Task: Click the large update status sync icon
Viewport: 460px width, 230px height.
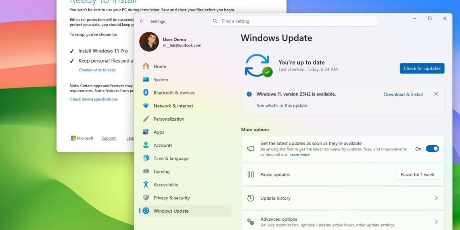Action: [259, 65]
